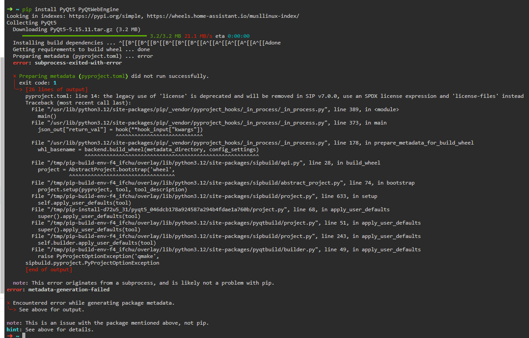Viewport: 529px width, 338px height.
Task: Click the 'error: metadata-generation-failed' line
Action: [x=58, y=290]
